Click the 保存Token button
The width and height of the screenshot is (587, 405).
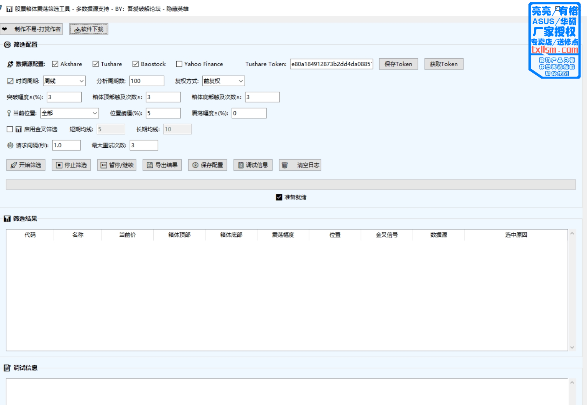point(398,64)
